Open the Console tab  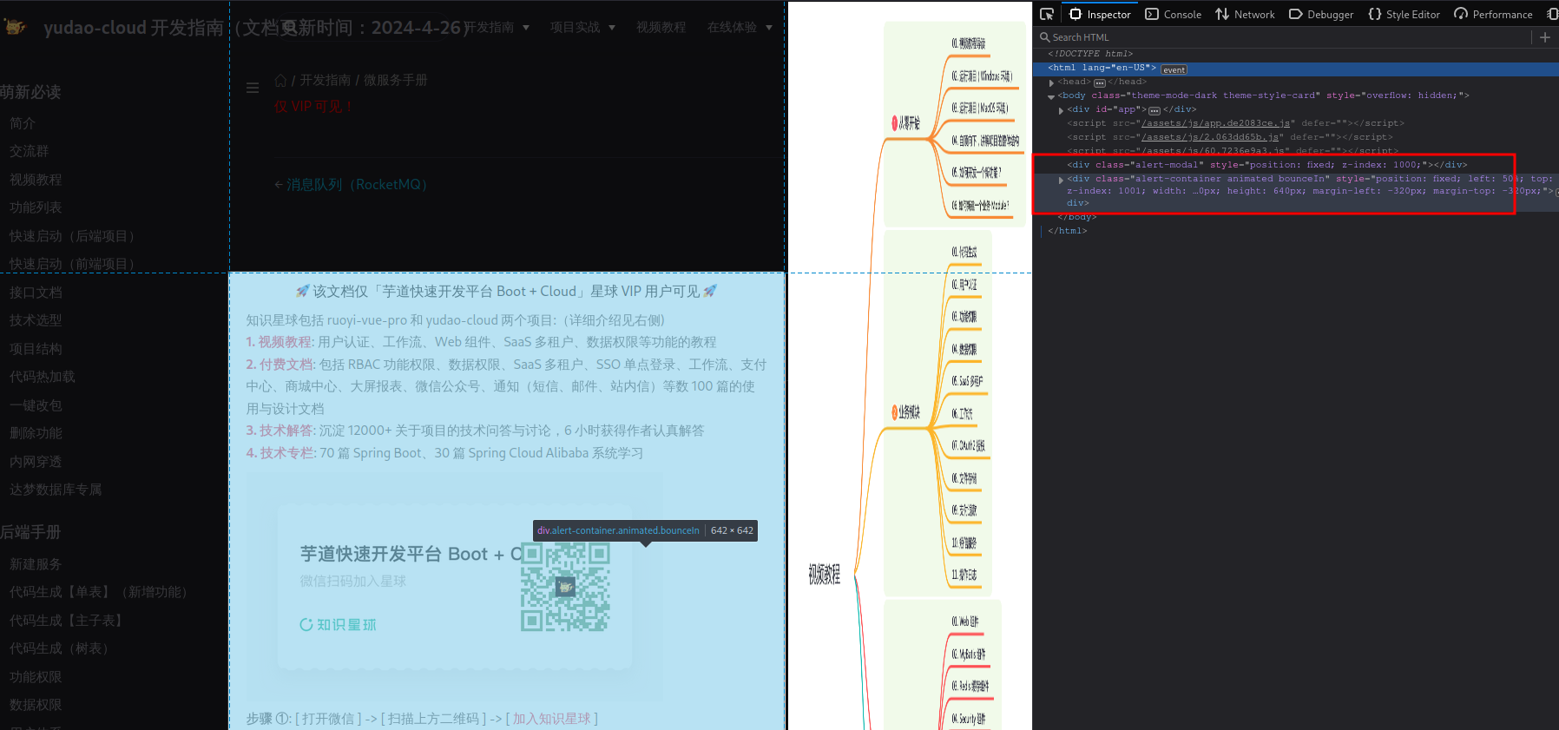1174,14
